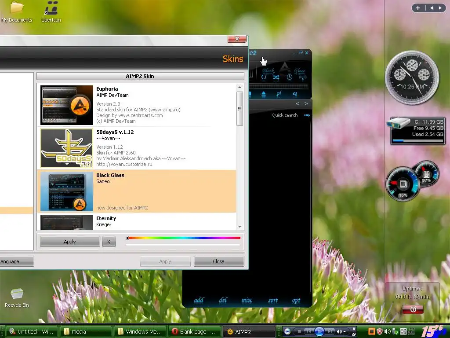Click Safely Remove Hardware tray icon
This screenshot has width=450, height=338.
coord(395,332)
